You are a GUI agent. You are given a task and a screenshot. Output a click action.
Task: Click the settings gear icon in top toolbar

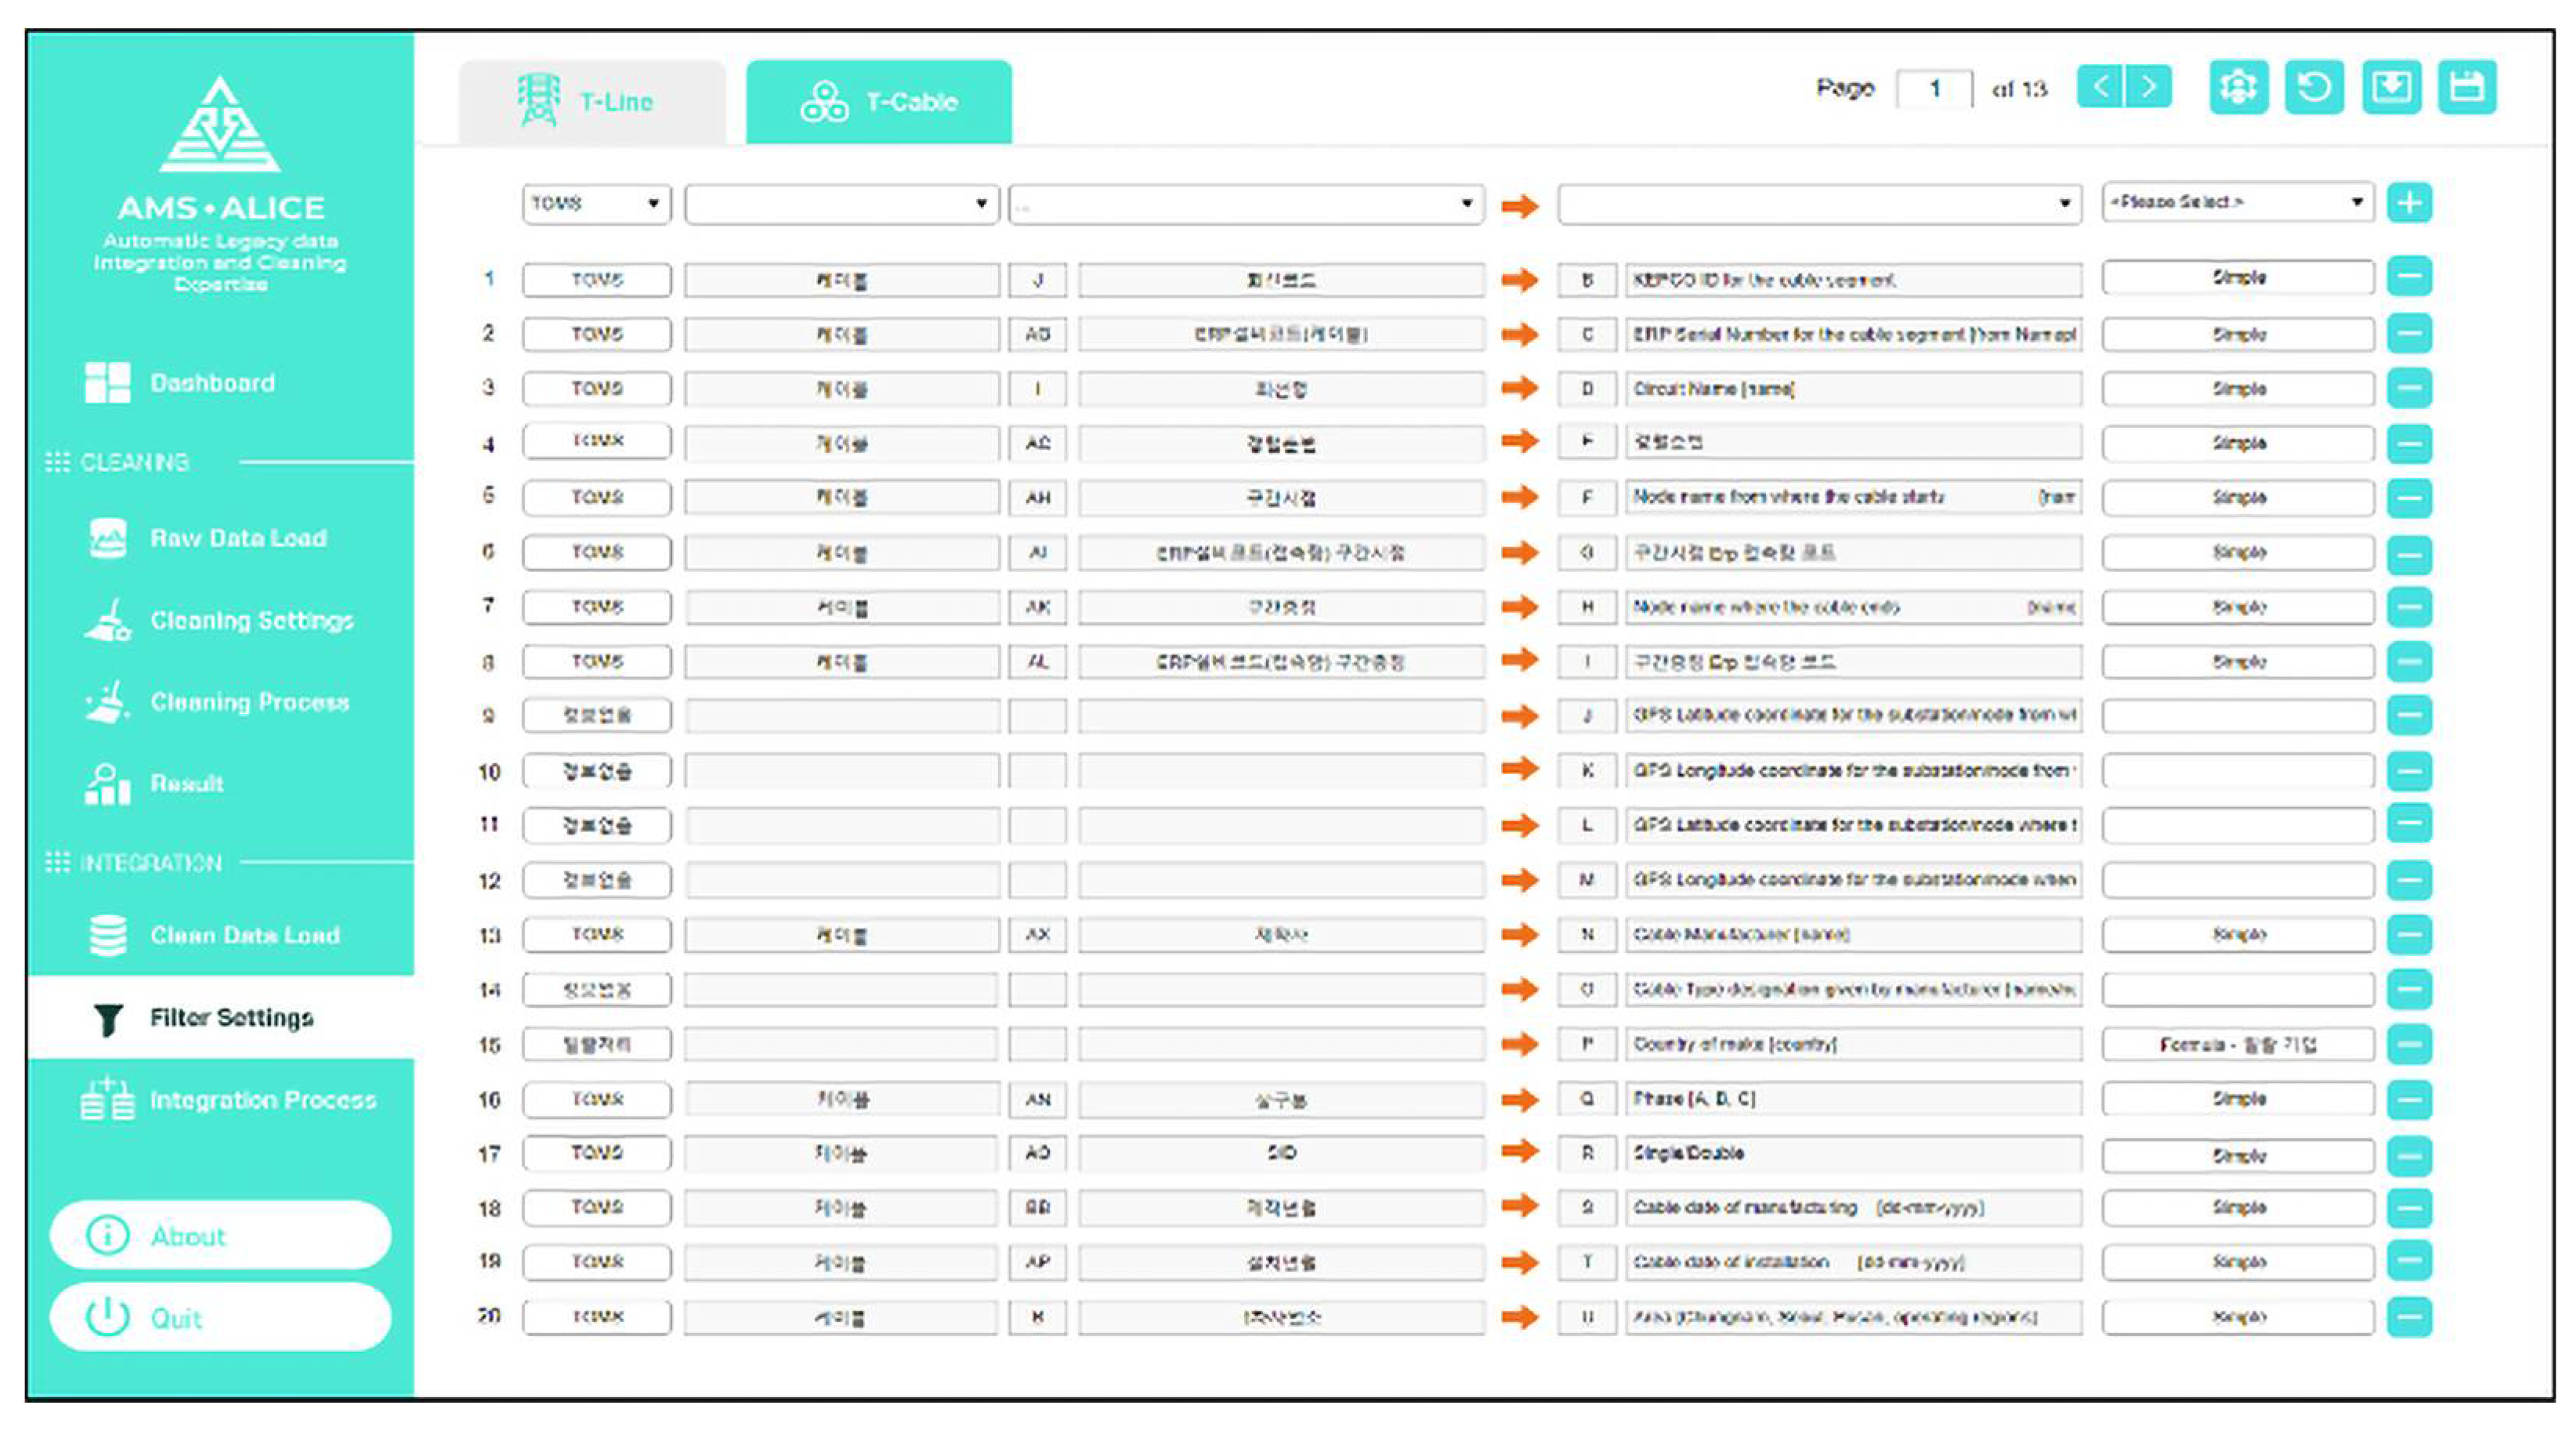pos(2237,88)
